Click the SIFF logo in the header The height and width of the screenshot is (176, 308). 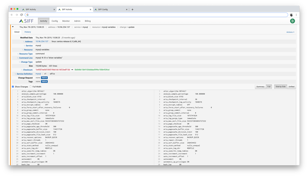tap(26, 21)
